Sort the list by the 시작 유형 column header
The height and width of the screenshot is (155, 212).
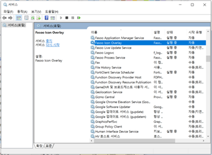pos(195,32)
